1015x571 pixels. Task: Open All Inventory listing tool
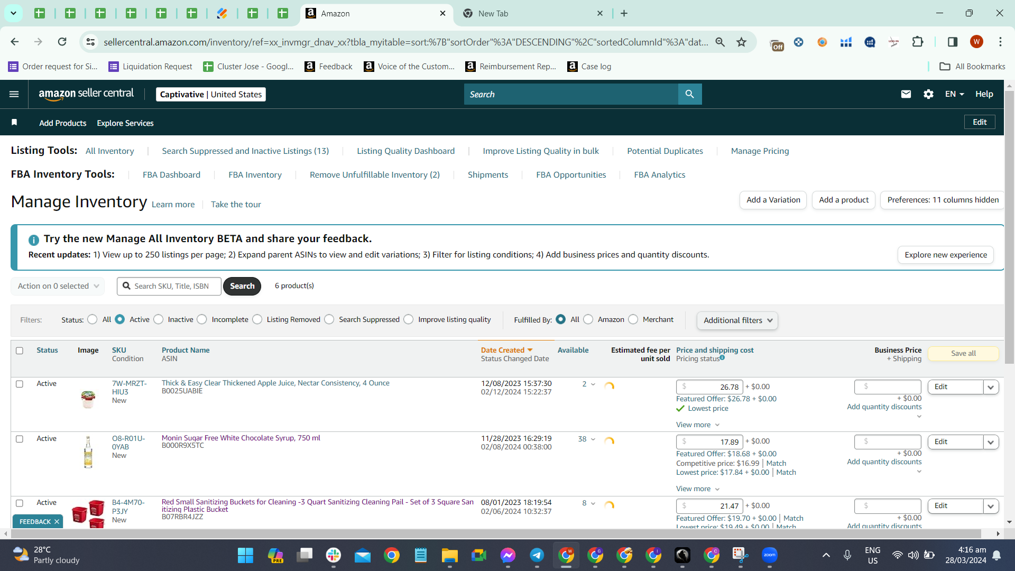[110, 151]
